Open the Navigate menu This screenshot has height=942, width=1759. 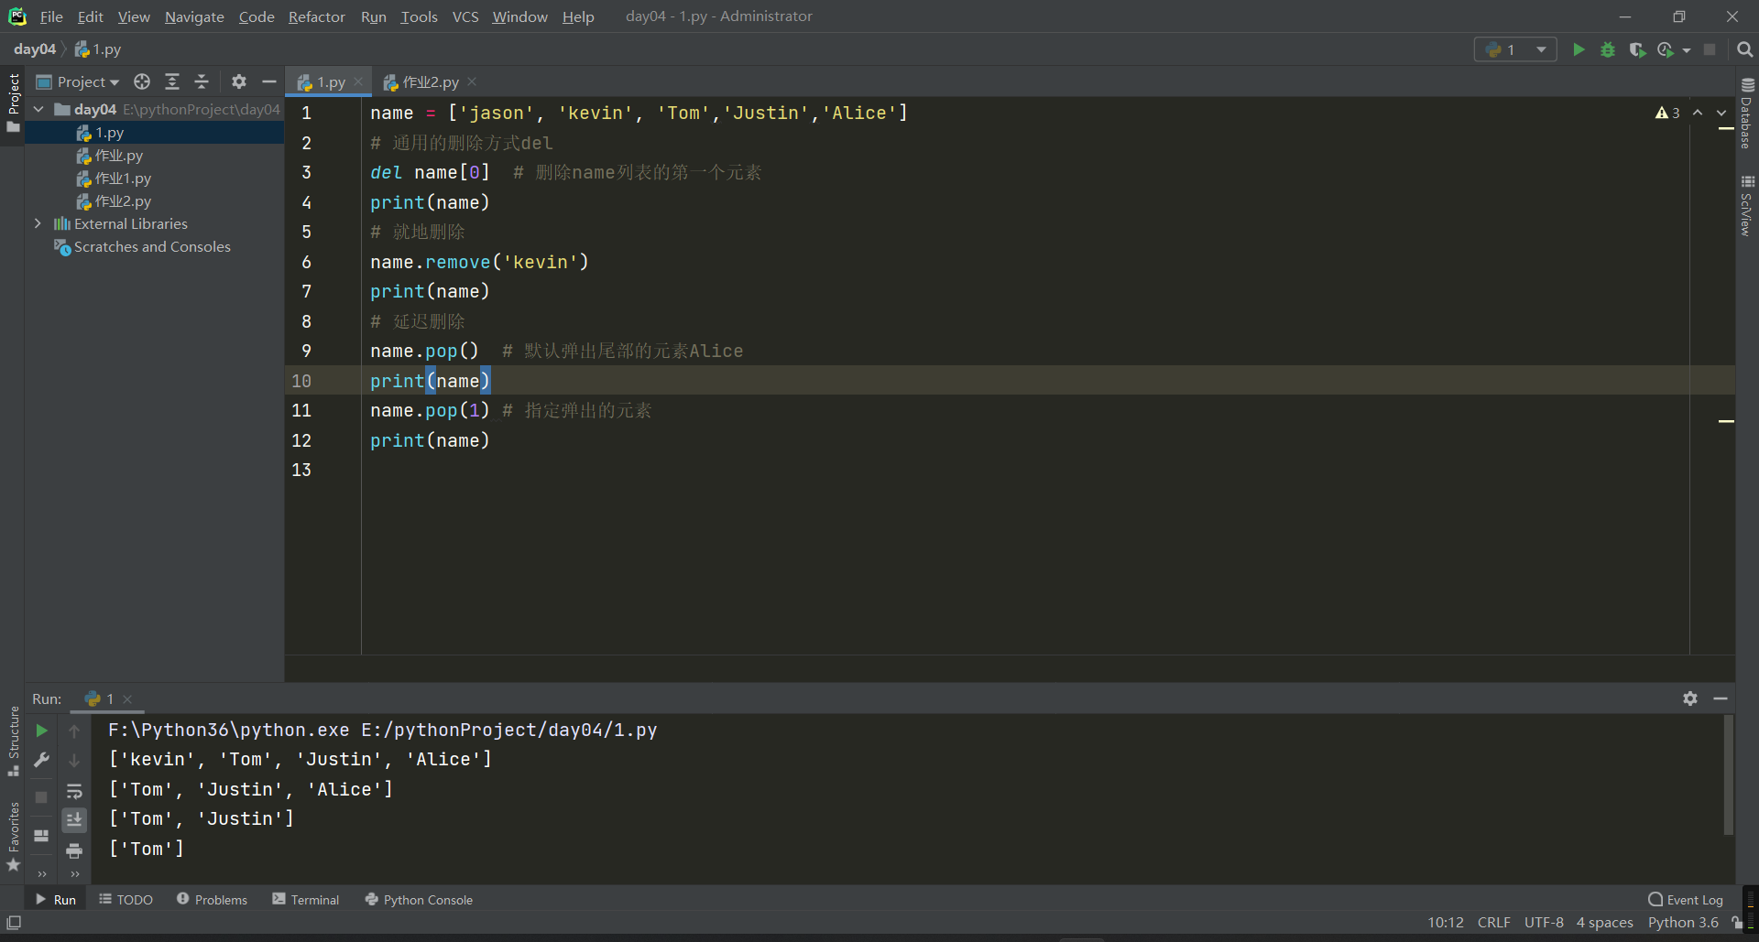(x=194, y=16)
